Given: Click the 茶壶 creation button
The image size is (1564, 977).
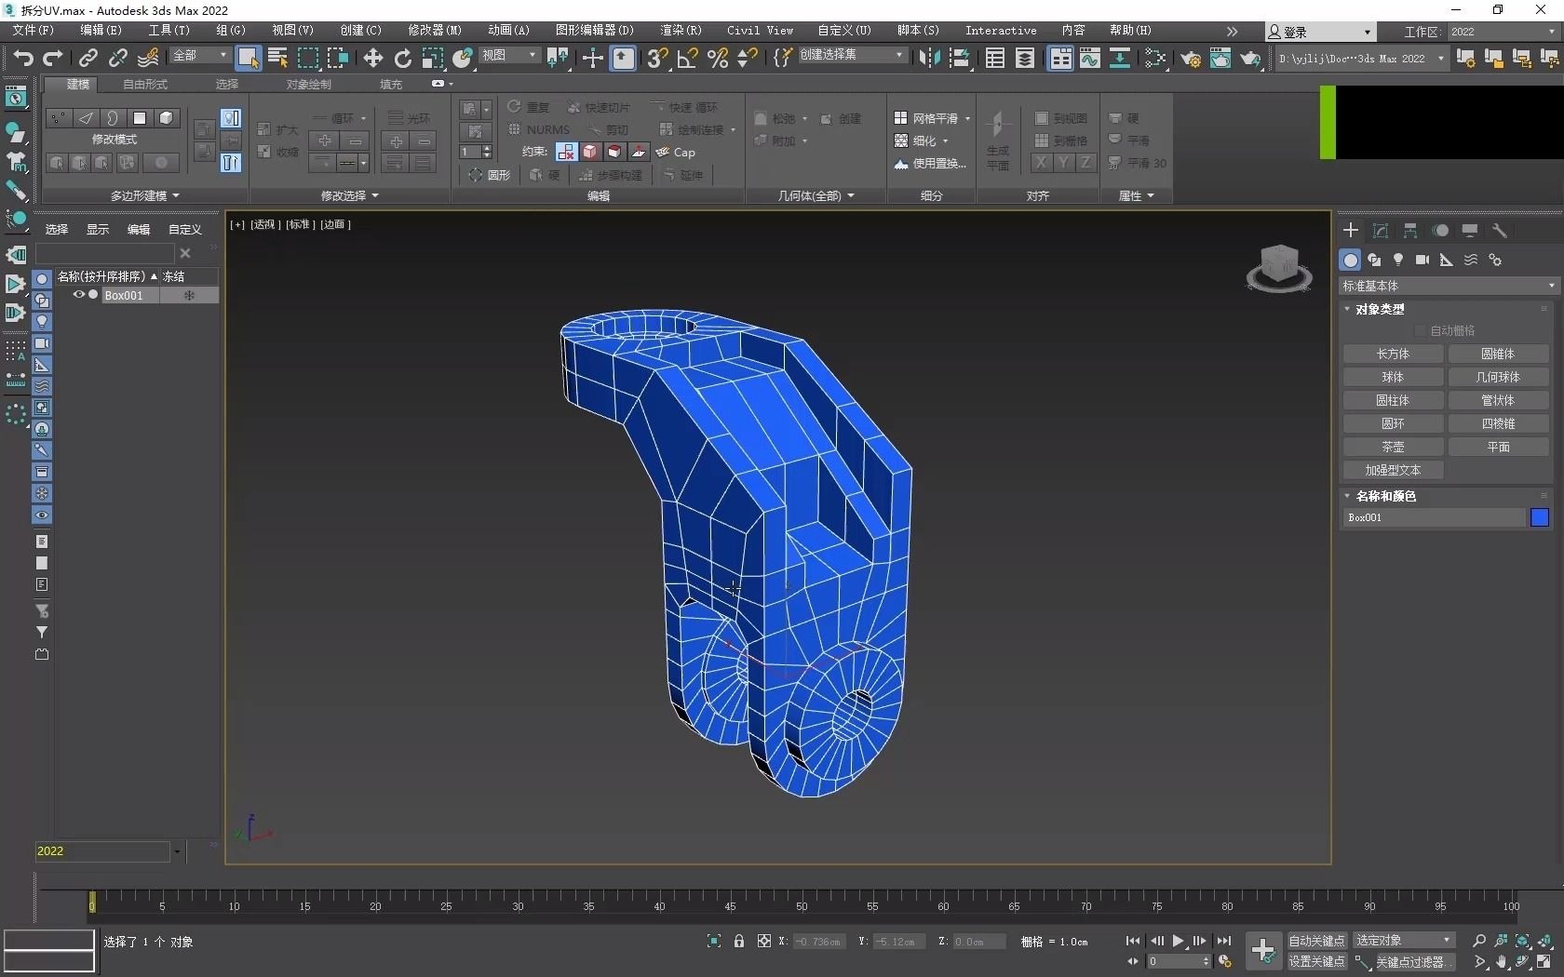Looking at the screenshot, I should 1393,447.
